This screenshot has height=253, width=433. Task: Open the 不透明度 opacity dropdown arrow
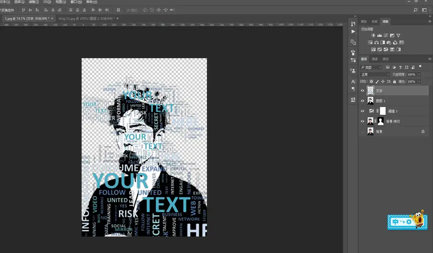point(419,75)
